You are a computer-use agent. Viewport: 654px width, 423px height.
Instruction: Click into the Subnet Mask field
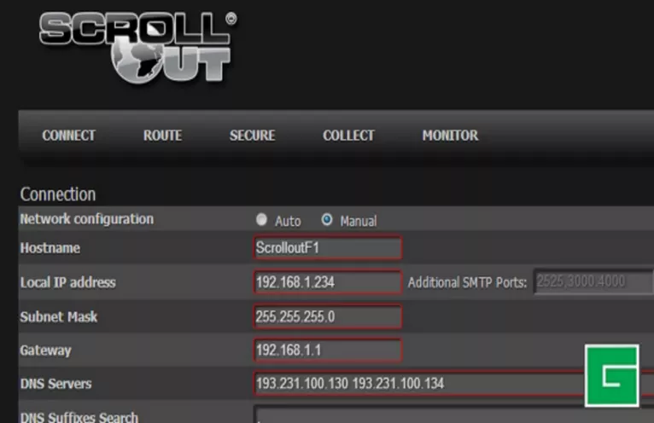tap(327, 316)
